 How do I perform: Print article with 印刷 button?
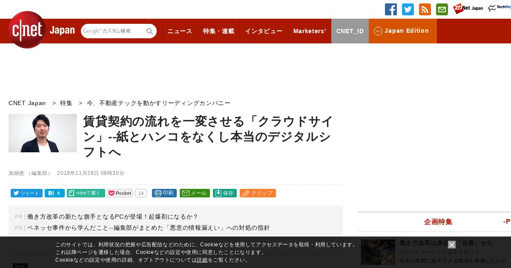click(x=164, y=193)
